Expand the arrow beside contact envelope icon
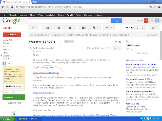 132,49
